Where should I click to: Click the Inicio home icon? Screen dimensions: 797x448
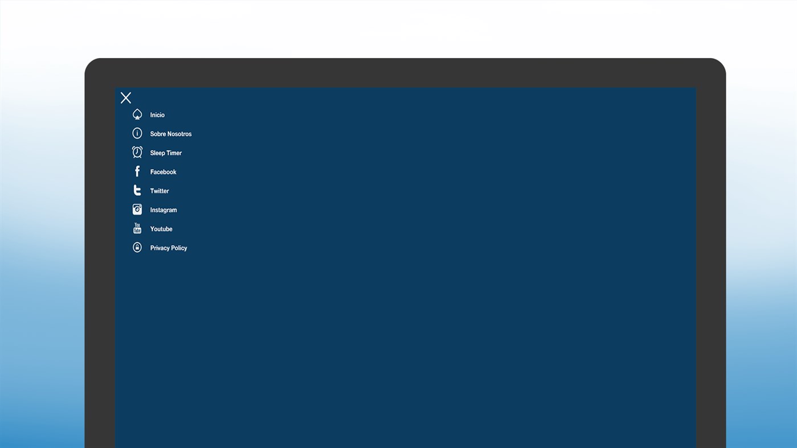137,114
